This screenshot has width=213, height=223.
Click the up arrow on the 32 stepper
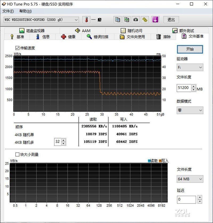[x=63, y=140]
